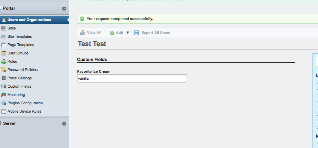Click Export All Users text
The height and width of the screenshot is (148, 318).
156,33
